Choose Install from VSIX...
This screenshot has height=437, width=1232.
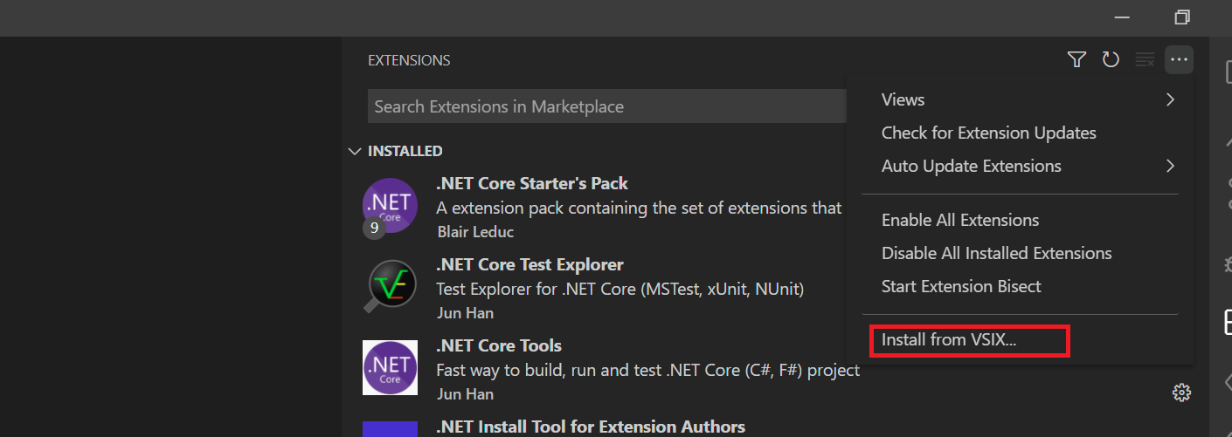pyautogui.click(x=949, y=340)
